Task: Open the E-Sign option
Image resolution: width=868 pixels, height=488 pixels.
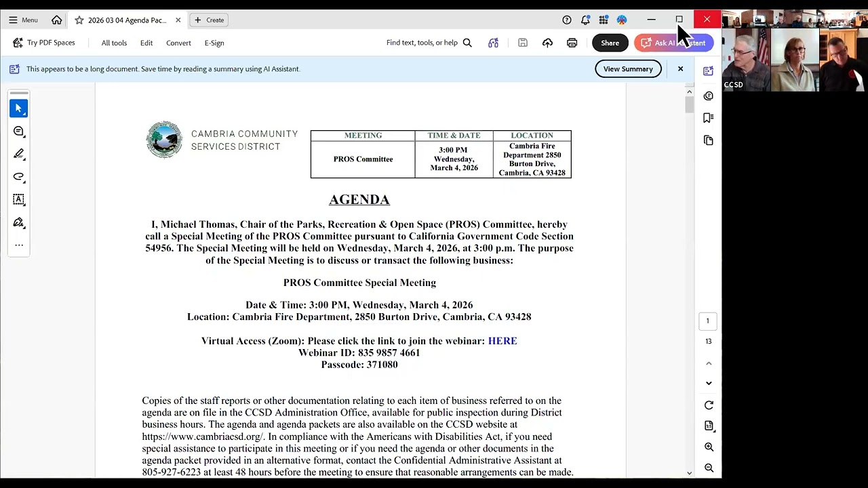Action: [214, 43]
